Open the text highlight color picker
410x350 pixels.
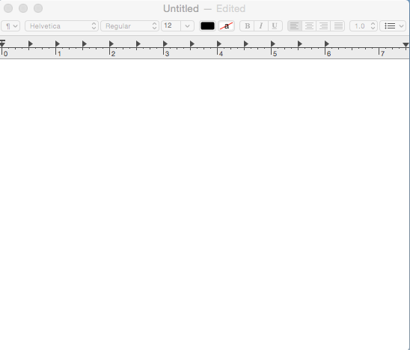pyautogui.click(x=226, y=26)
